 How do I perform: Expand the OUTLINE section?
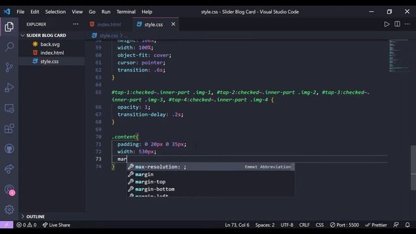(x=35, y=216)
